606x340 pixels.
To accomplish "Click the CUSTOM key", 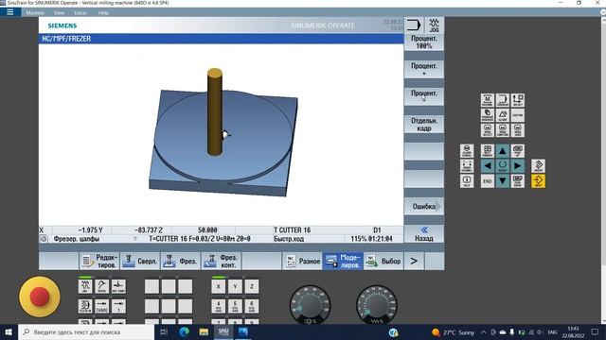I will (518, 115).
